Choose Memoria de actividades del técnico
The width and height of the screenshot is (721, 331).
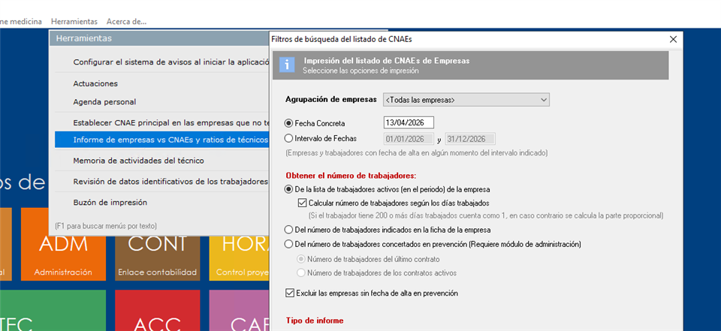(x=138, y=161)
